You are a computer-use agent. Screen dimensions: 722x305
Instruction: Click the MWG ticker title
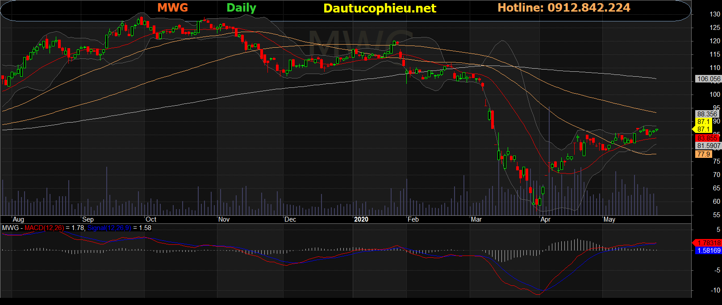click(172, 8)
